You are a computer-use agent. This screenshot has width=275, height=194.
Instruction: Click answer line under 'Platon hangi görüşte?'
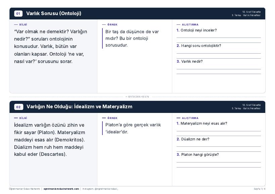(x=219, y=163)
